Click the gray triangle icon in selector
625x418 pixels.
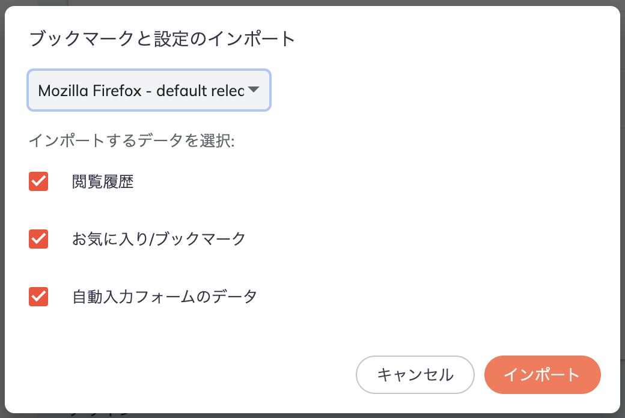[x=253, y=90]
